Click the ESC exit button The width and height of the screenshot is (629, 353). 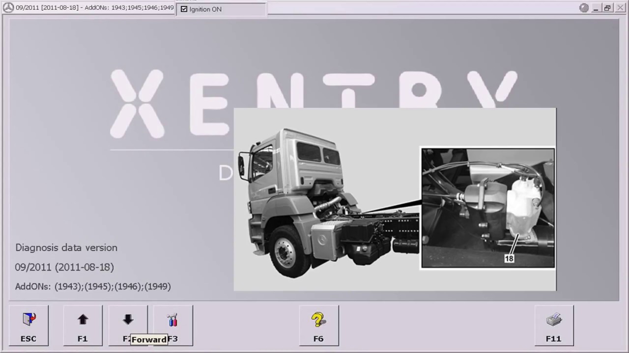29,326
